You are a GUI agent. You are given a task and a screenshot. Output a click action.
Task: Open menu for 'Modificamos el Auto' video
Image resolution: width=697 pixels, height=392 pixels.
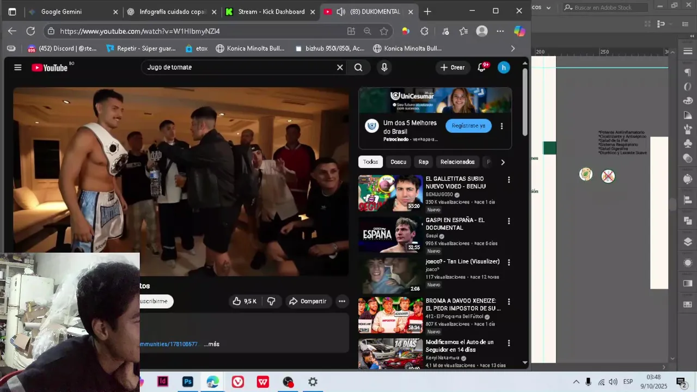click(509, 343)
